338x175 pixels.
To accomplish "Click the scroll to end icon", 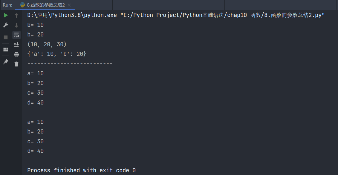I will tap(16, 44).
